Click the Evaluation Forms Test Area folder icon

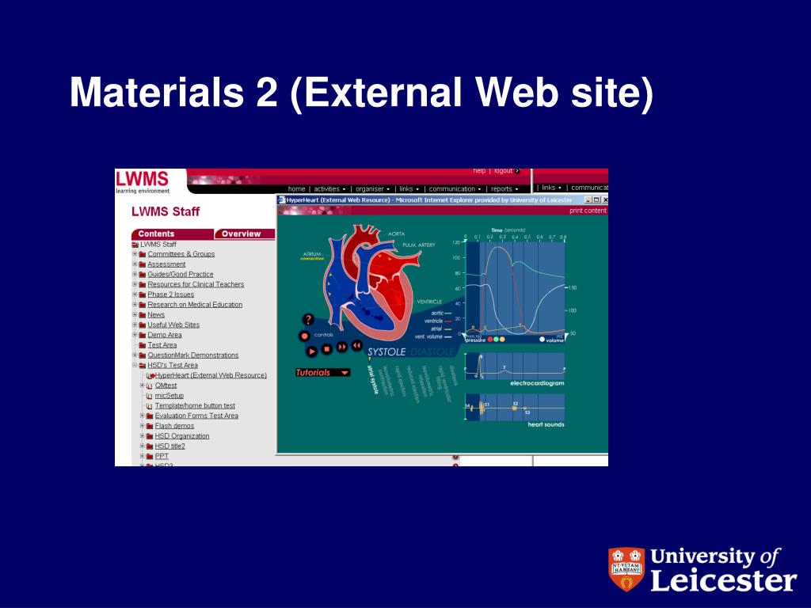coord(150,416)
